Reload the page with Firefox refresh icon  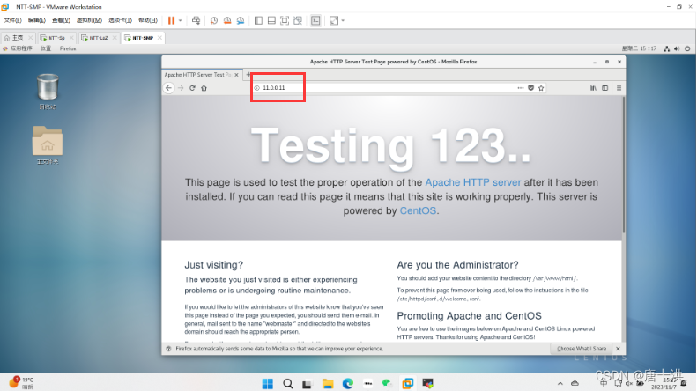click(x=192, y=88)
